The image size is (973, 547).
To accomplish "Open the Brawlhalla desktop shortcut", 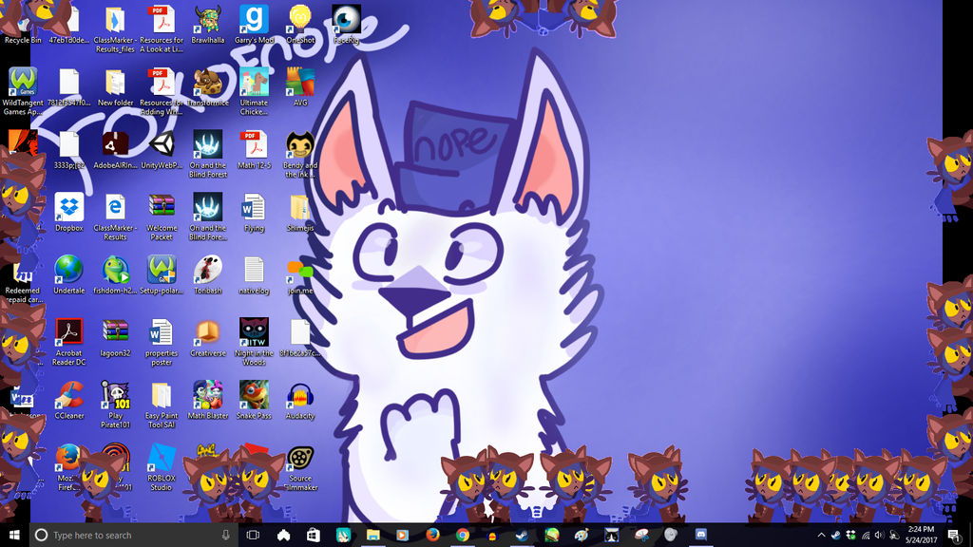I will tap(208, 25).
